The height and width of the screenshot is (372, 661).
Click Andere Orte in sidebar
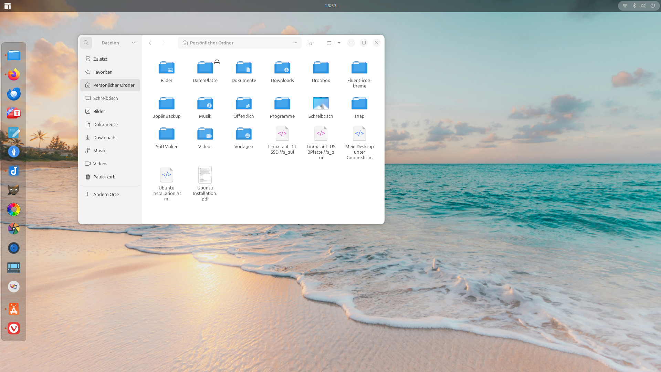[x=110, y=194]
